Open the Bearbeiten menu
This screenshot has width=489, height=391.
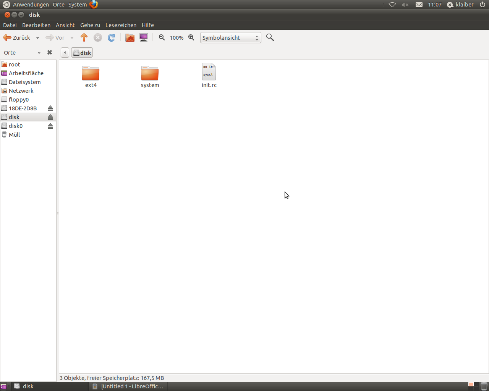pyautogui.click(x=36, y=25)
